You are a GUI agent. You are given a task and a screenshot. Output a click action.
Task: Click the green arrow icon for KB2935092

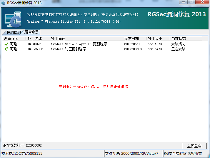[x=6, y=49]
